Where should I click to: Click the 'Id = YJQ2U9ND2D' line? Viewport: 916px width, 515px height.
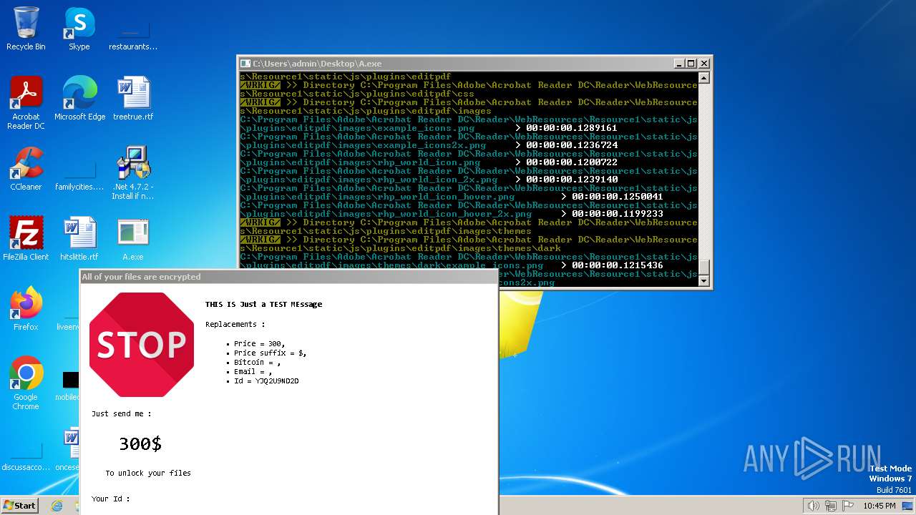266,381
